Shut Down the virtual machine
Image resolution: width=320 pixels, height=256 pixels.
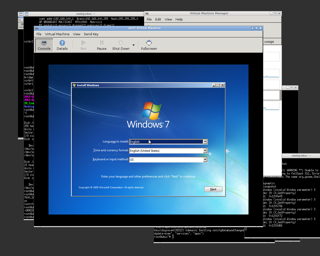tap(121, 45)
